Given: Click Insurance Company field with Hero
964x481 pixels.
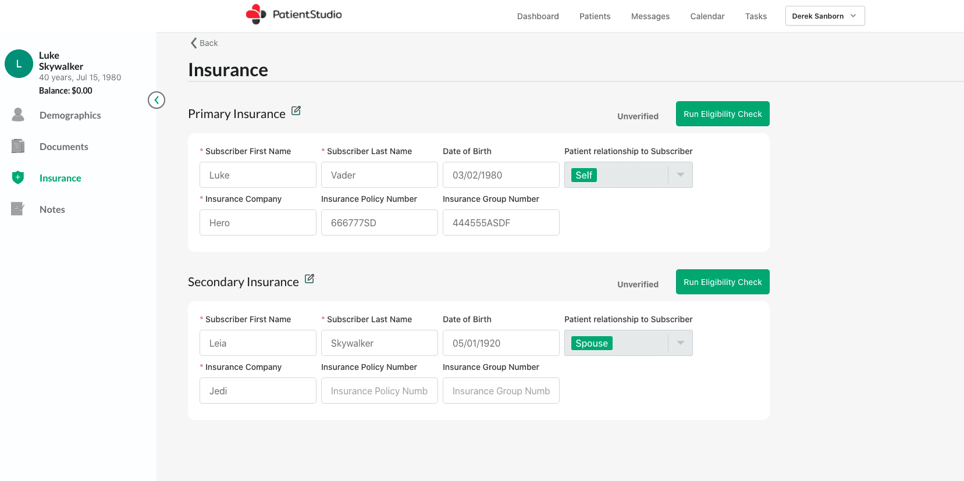Looking at the screenshot, I should click(258, 223).
